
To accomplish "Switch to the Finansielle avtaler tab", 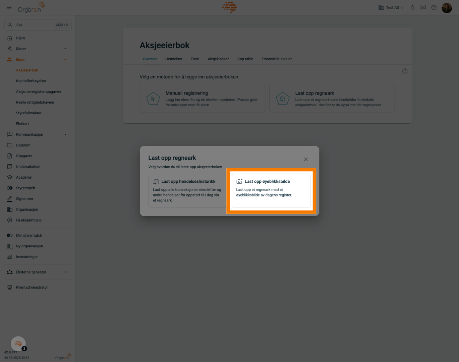I will 277,59.
